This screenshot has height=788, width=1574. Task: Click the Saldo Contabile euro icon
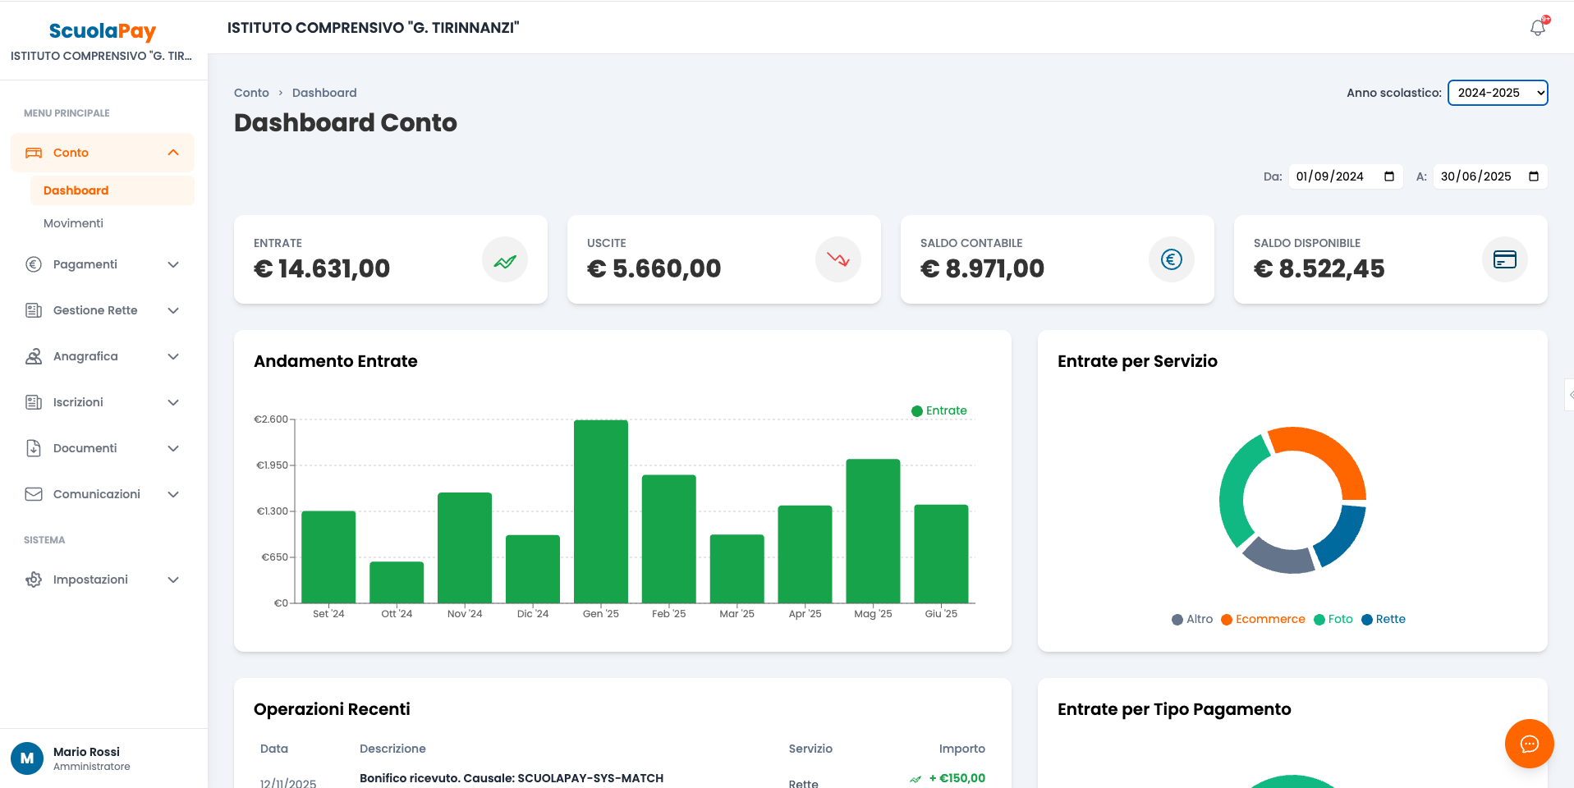pyautogui.click(x=1171, y=260)
